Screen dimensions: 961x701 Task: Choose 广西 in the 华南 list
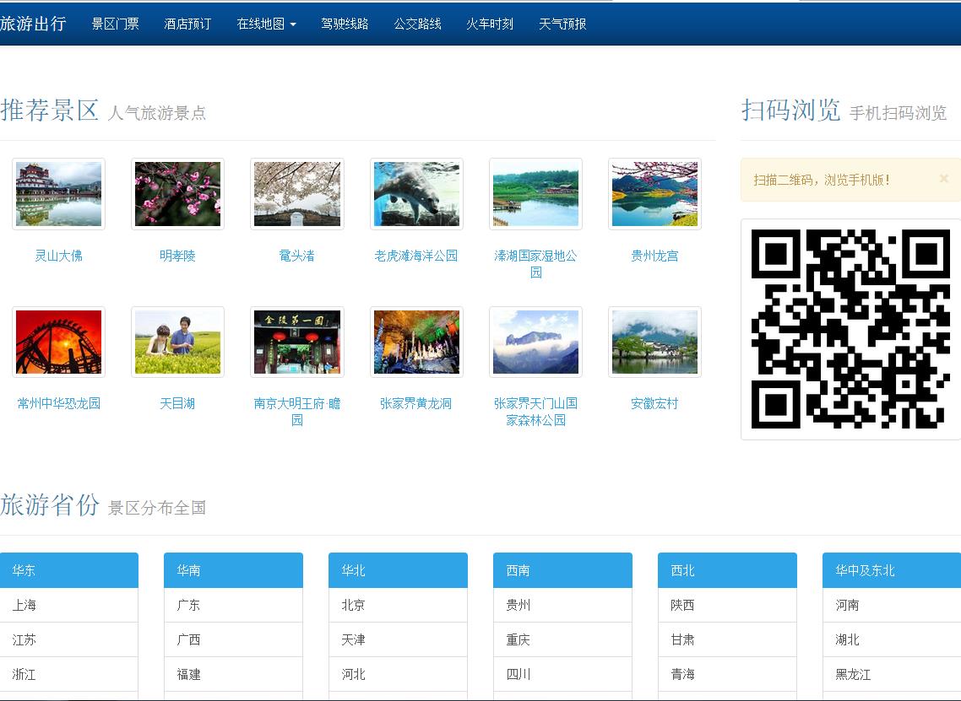[234, 639]
